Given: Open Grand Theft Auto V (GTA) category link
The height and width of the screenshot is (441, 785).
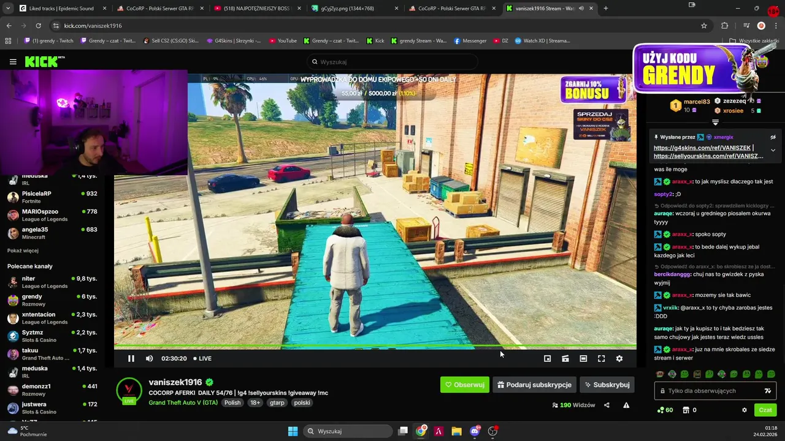Looking at the screenshot, I should tap(183, 402).
